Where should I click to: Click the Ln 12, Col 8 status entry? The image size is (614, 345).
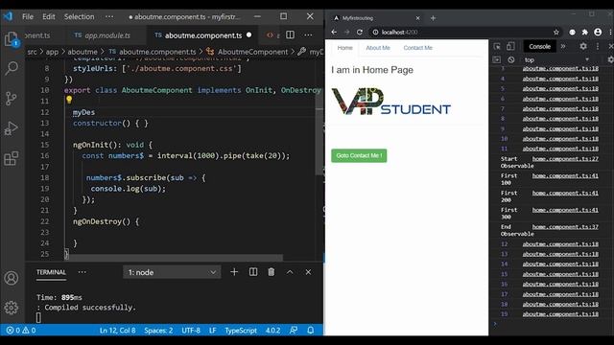[117, 330]
